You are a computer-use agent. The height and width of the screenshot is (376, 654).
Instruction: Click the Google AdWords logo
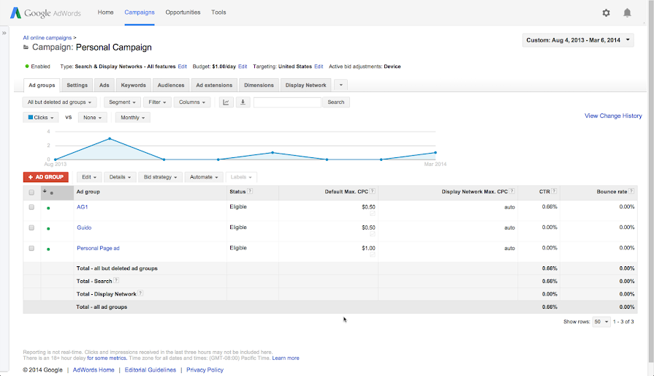[45, 13]
